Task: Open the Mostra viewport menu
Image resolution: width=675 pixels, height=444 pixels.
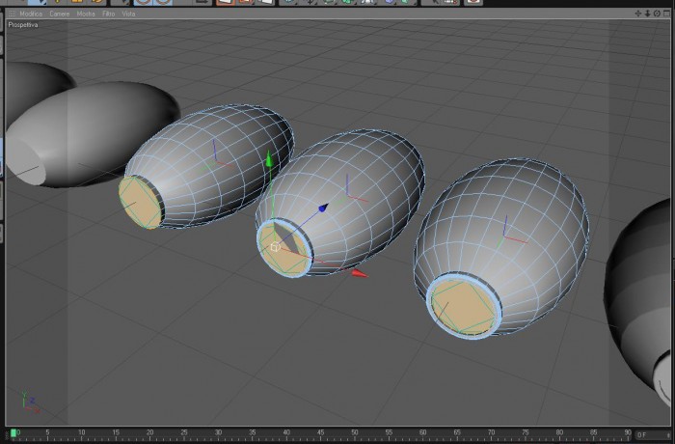Action: (86, 14)
